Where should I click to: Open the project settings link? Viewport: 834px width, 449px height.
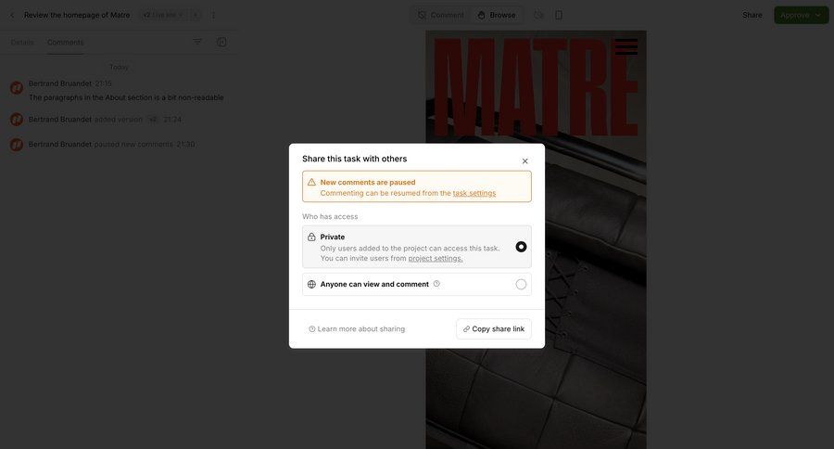tap(435, 258)
